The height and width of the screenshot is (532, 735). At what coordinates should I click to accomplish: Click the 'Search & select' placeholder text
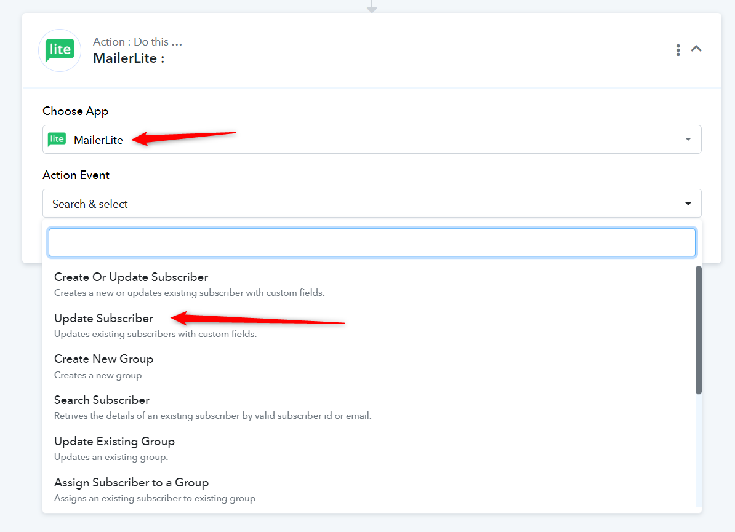[x=90, y=204]
